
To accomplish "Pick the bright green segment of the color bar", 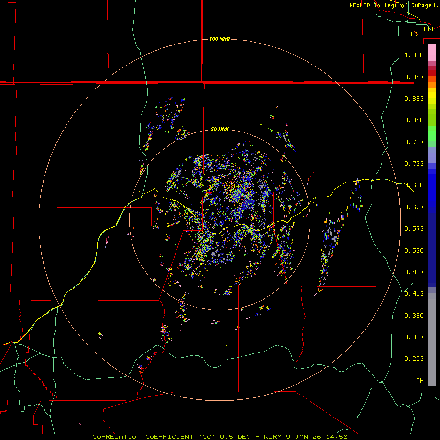I will 432,133.
